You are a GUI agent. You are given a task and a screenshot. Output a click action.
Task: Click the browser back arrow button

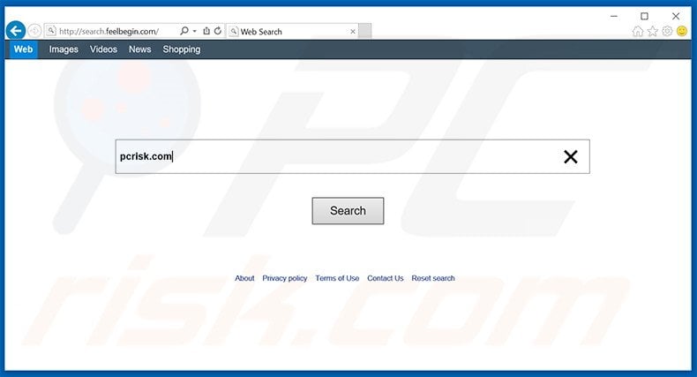pos(16,31)
